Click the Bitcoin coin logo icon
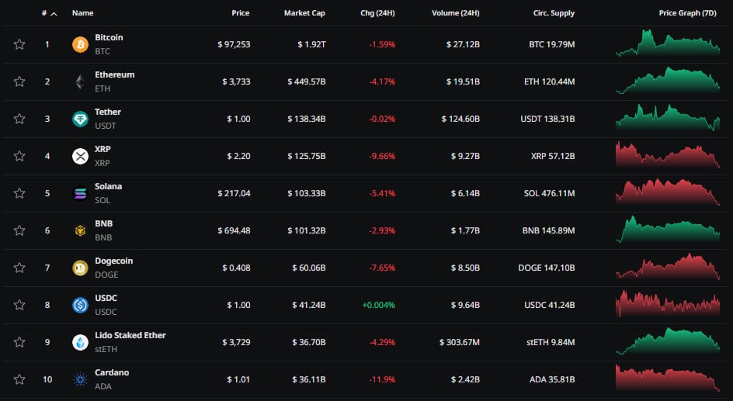Viewport: 733px width, 401px height. coord(80,44)
